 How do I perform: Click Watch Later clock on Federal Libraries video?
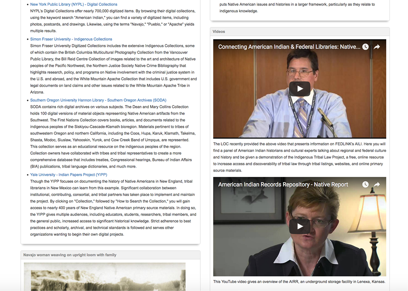pos(365,47)
